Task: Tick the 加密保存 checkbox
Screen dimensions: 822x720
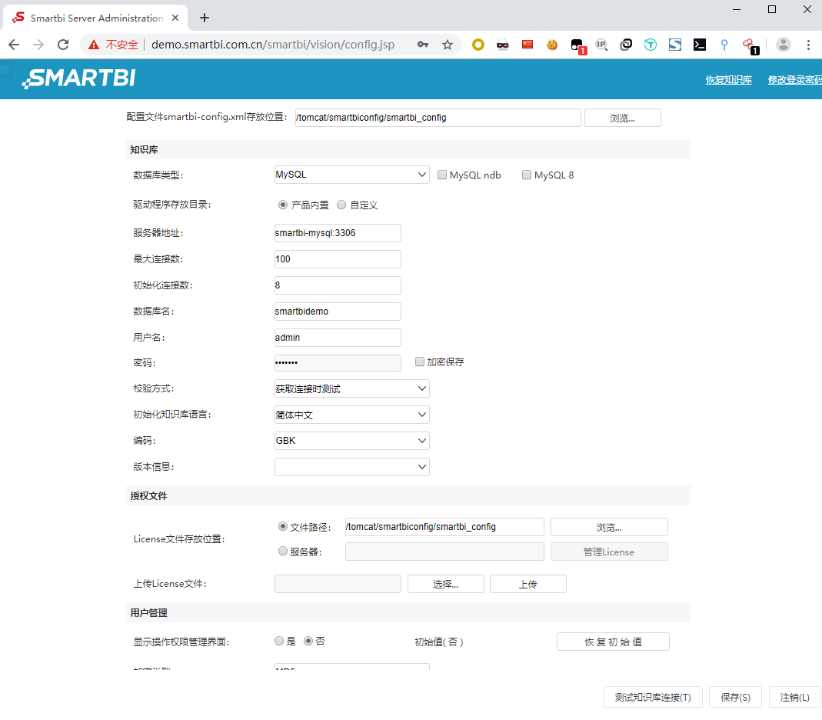Action: pyautogui.click(x=420, y=362)
